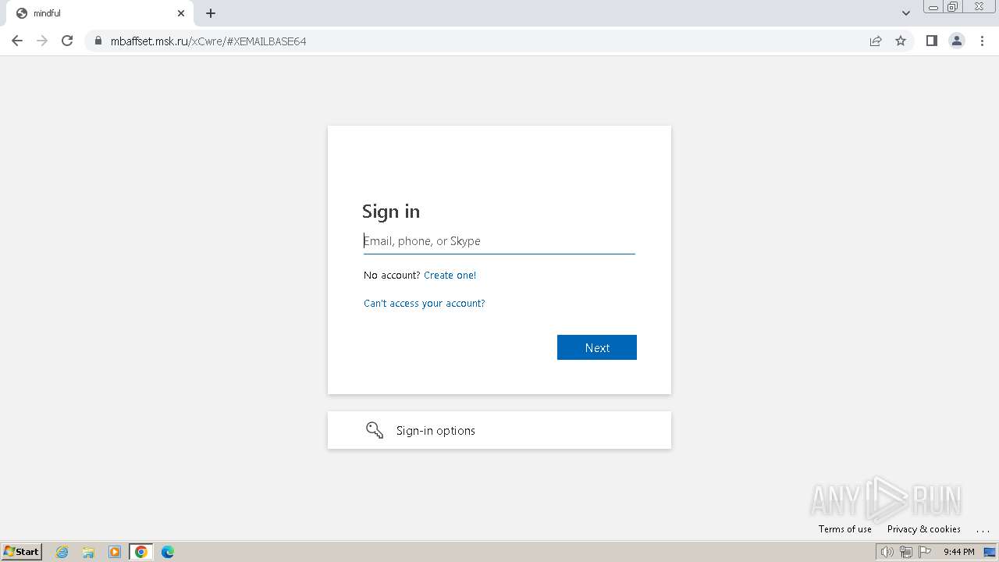Open the media player taskbar icon
This screenshot has height=562, width=999.
(x=115, y=552)
